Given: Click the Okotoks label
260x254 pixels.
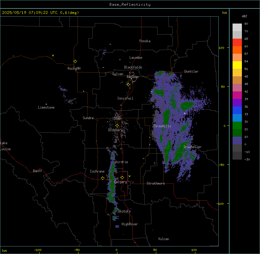Looking at the screenshot, I should point(124,211).
